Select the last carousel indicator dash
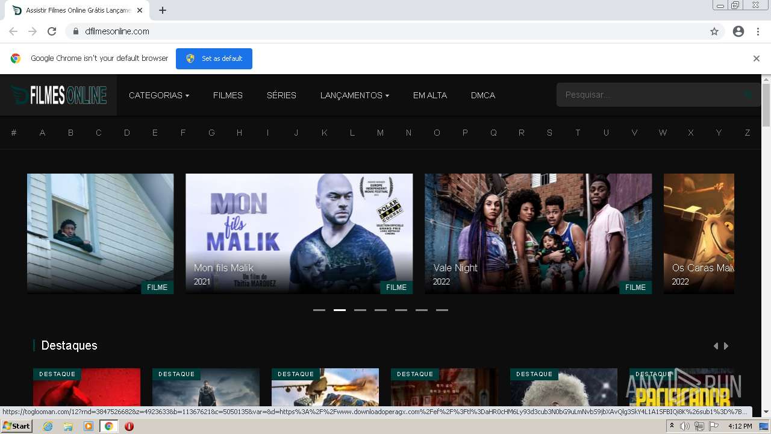The height and width of the screenshot is (434, 771). pos(442,310)
